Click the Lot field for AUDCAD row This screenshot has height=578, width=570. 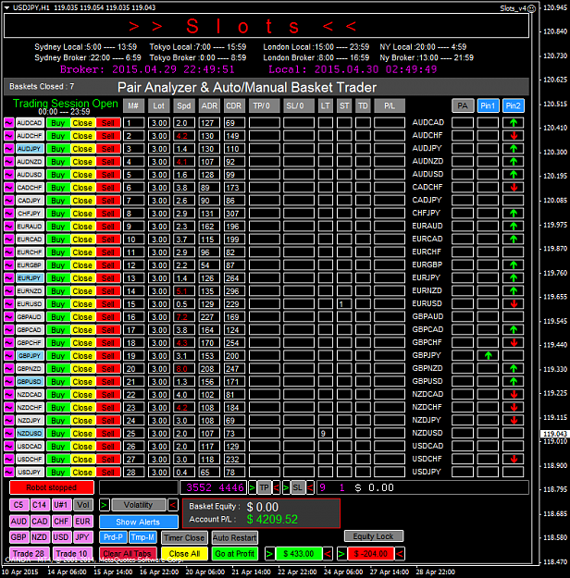coord(159,123)
